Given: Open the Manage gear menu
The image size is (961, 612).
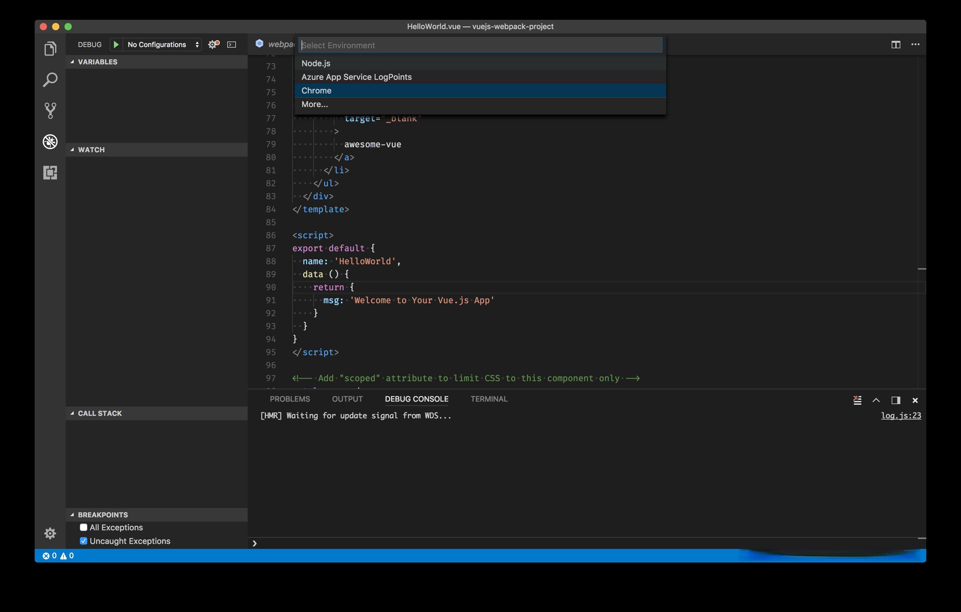Looking at the screenshot, I should [50, 533].
